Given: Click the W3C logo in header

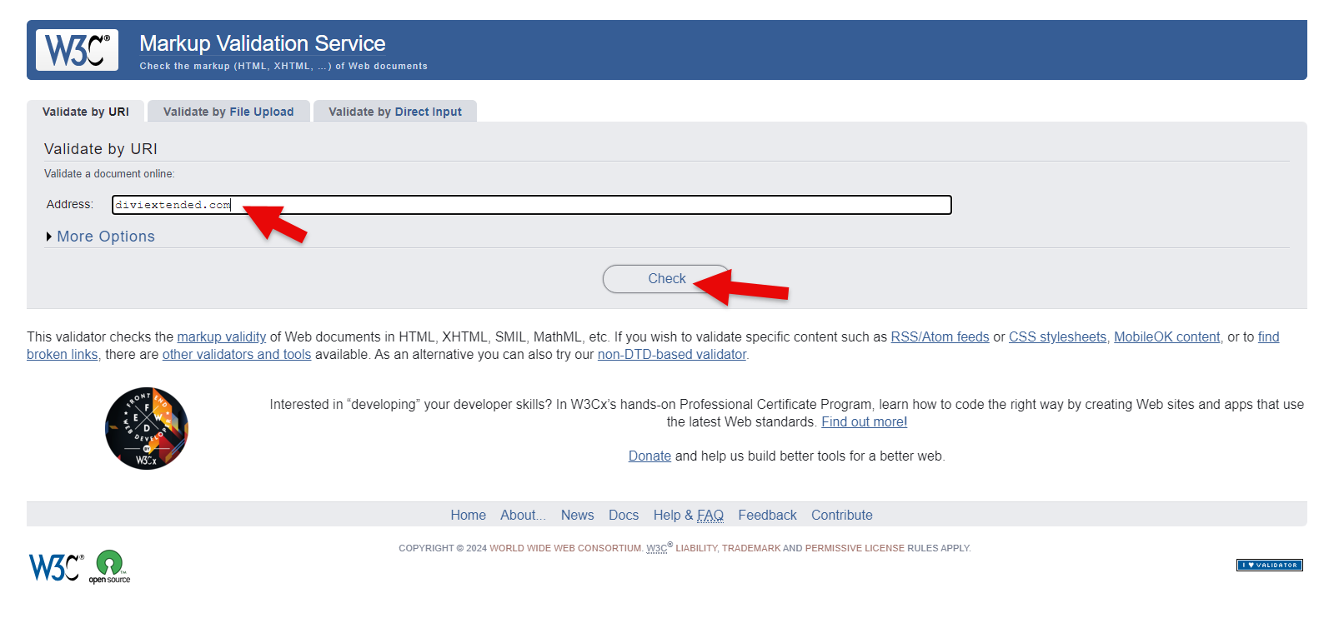Looking at the screenshot, I should [x=77, y=50].
